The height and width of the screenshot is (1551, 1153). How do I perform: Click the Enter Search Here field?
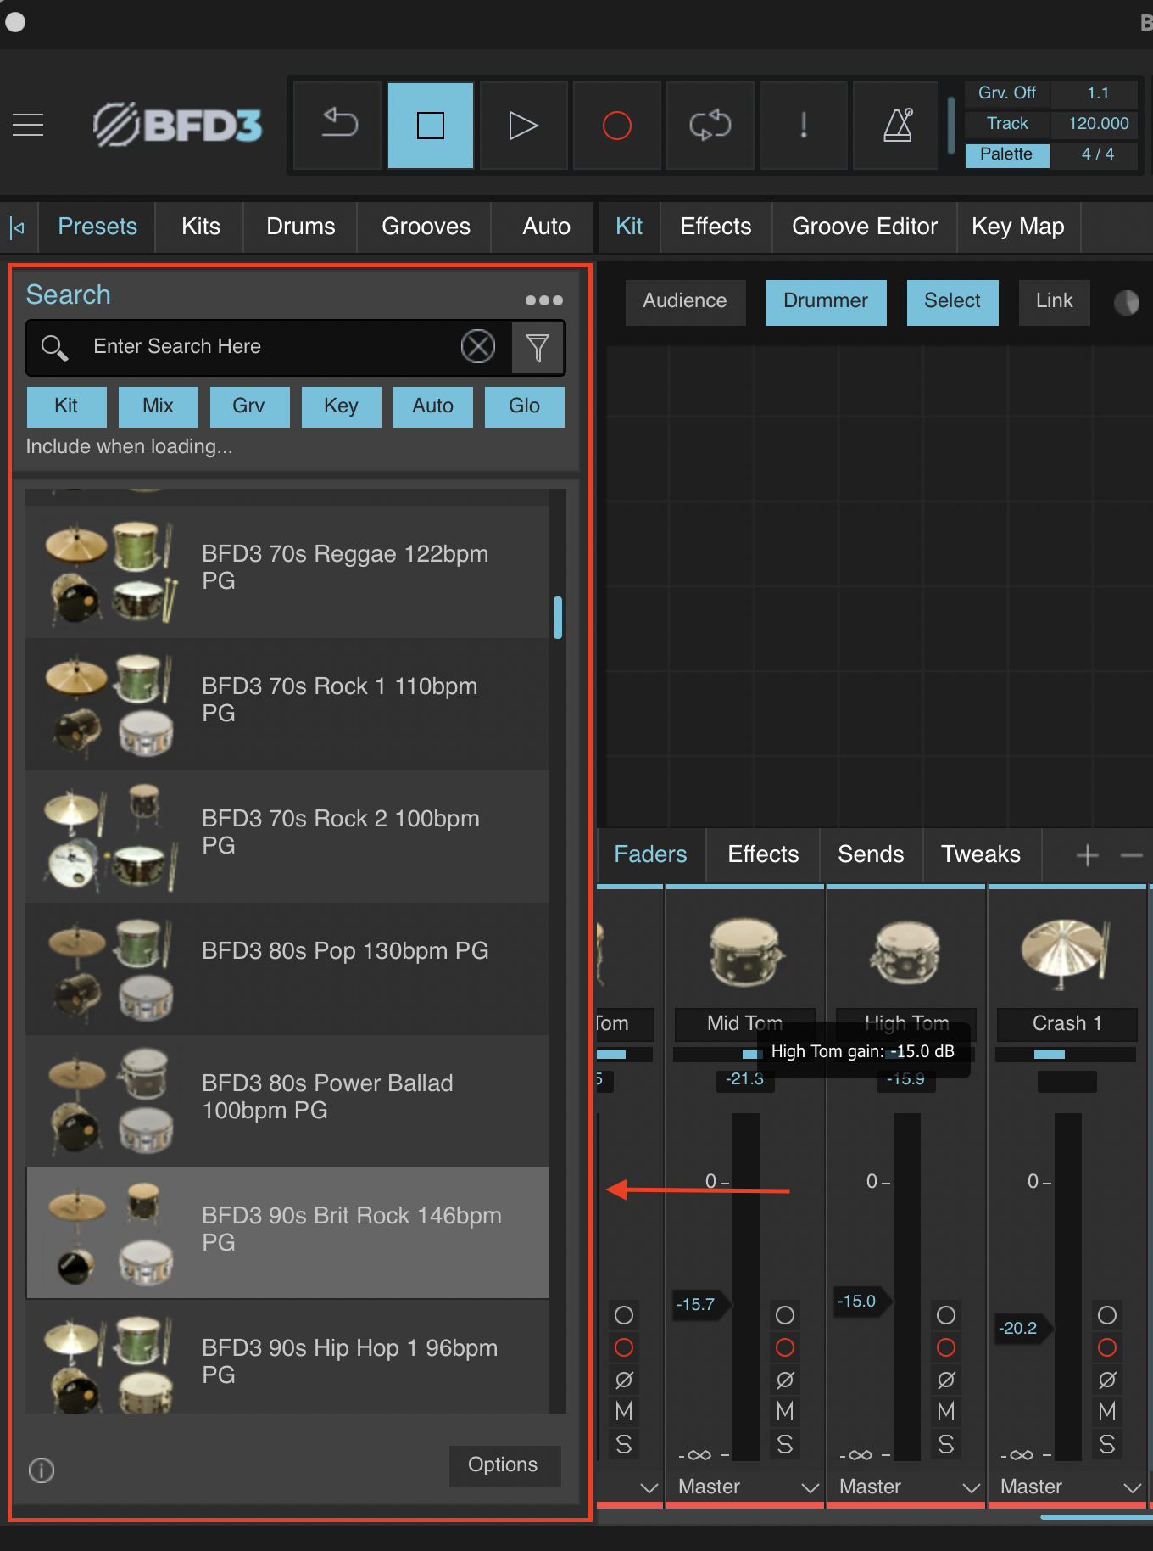click(x=271, y=347)
